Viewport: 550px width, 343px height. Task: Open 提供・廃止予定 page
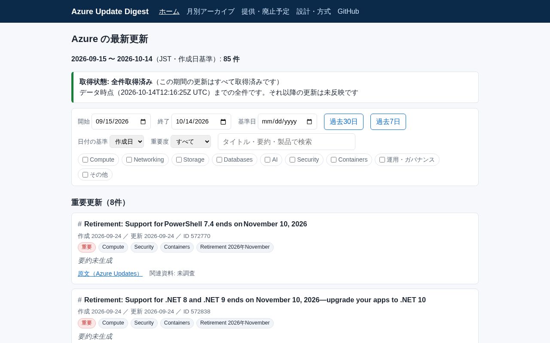coord(266,12)
